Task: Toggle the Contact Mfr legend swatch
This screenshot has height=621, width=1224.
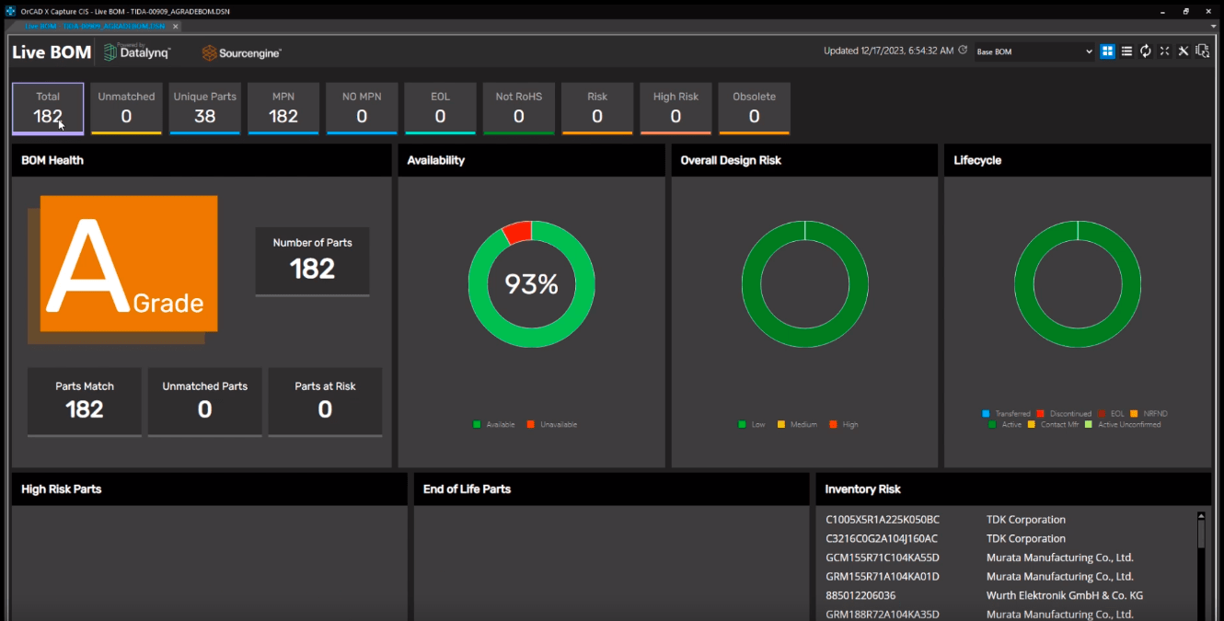Action: point(1032,424)
